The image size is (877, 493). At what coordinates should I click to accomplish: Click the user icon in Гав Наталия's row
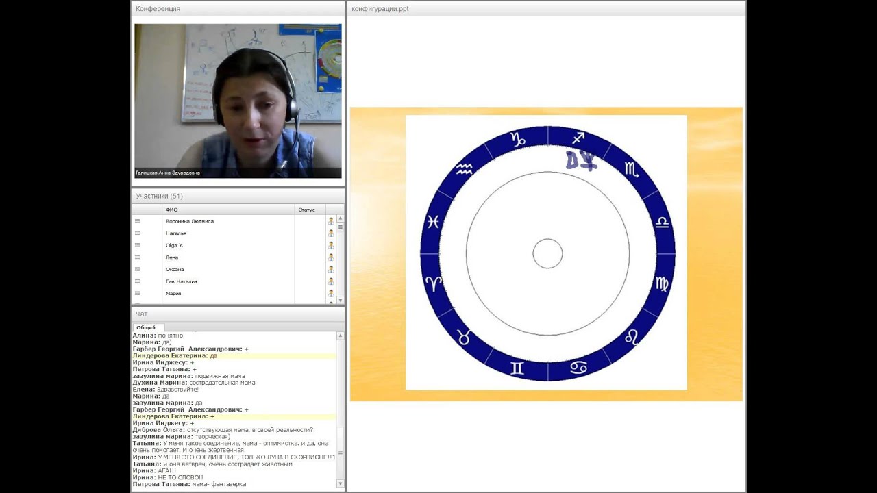pos(331,281)
